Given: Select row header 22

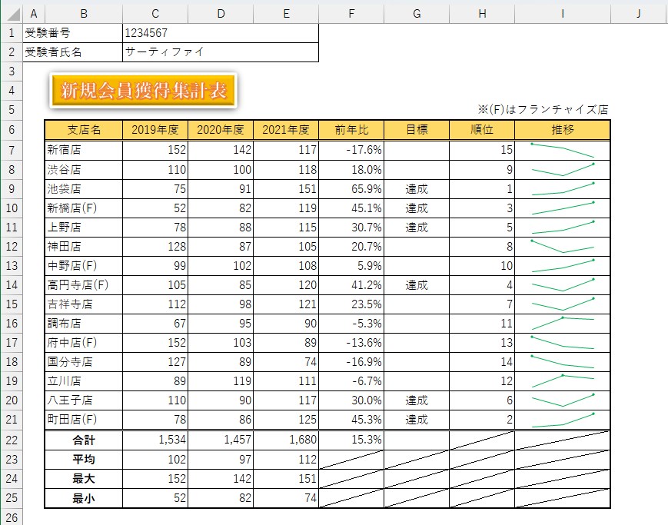Looking at the screenshot, I should tap(11, 439).
